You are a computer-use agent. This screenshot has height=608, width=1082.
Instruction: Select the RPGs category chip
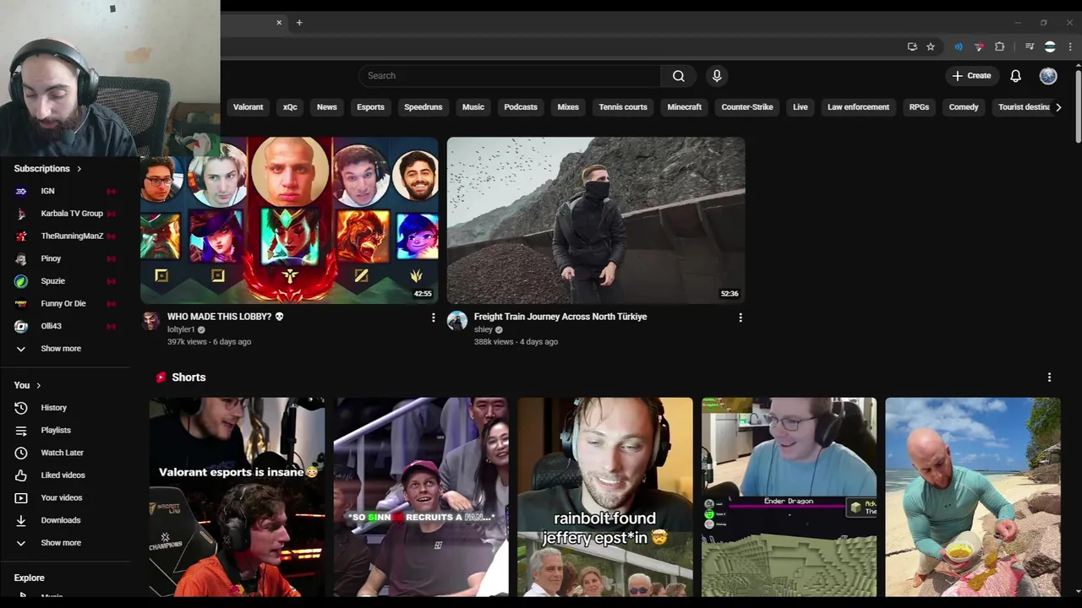919,107
